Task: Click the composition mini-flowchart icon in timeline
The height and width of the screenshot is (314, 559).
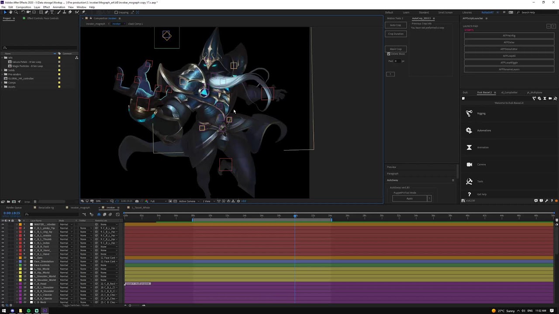Action: tap(84, 214)
